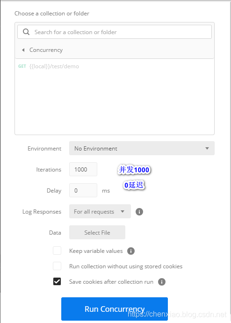Uncheck Save cookies after collection run

click(x=57, y=281)
